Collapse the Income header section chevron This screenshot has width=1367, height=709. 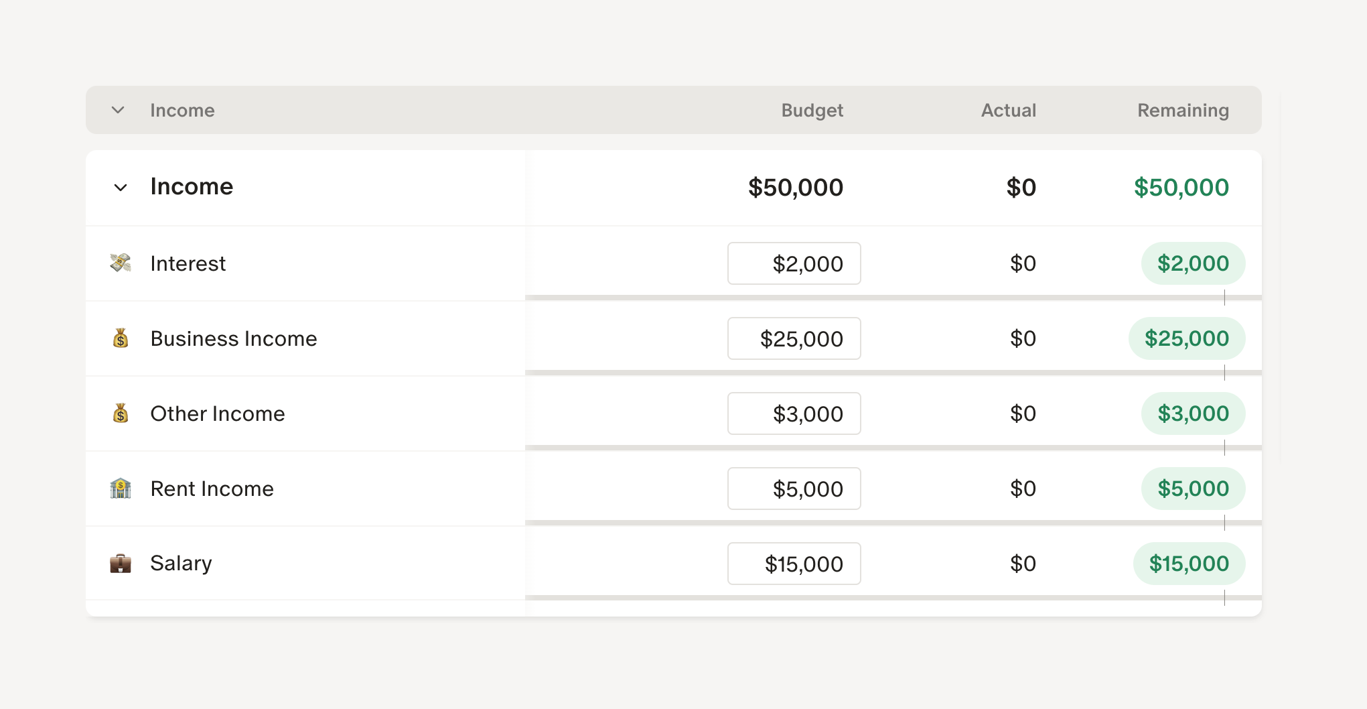[x=118, y=110]
